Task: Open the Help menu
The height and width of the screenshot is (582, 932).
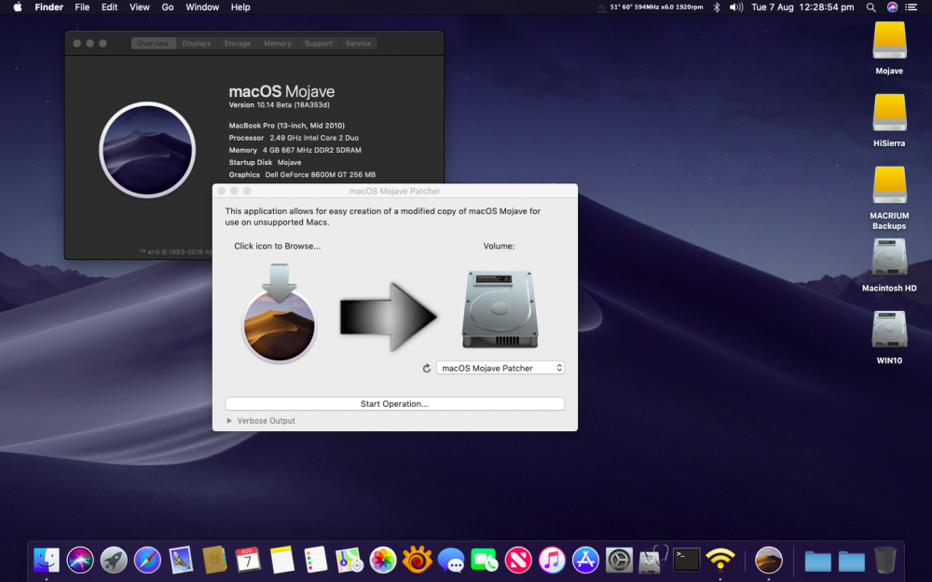Action: coord(240,7)
